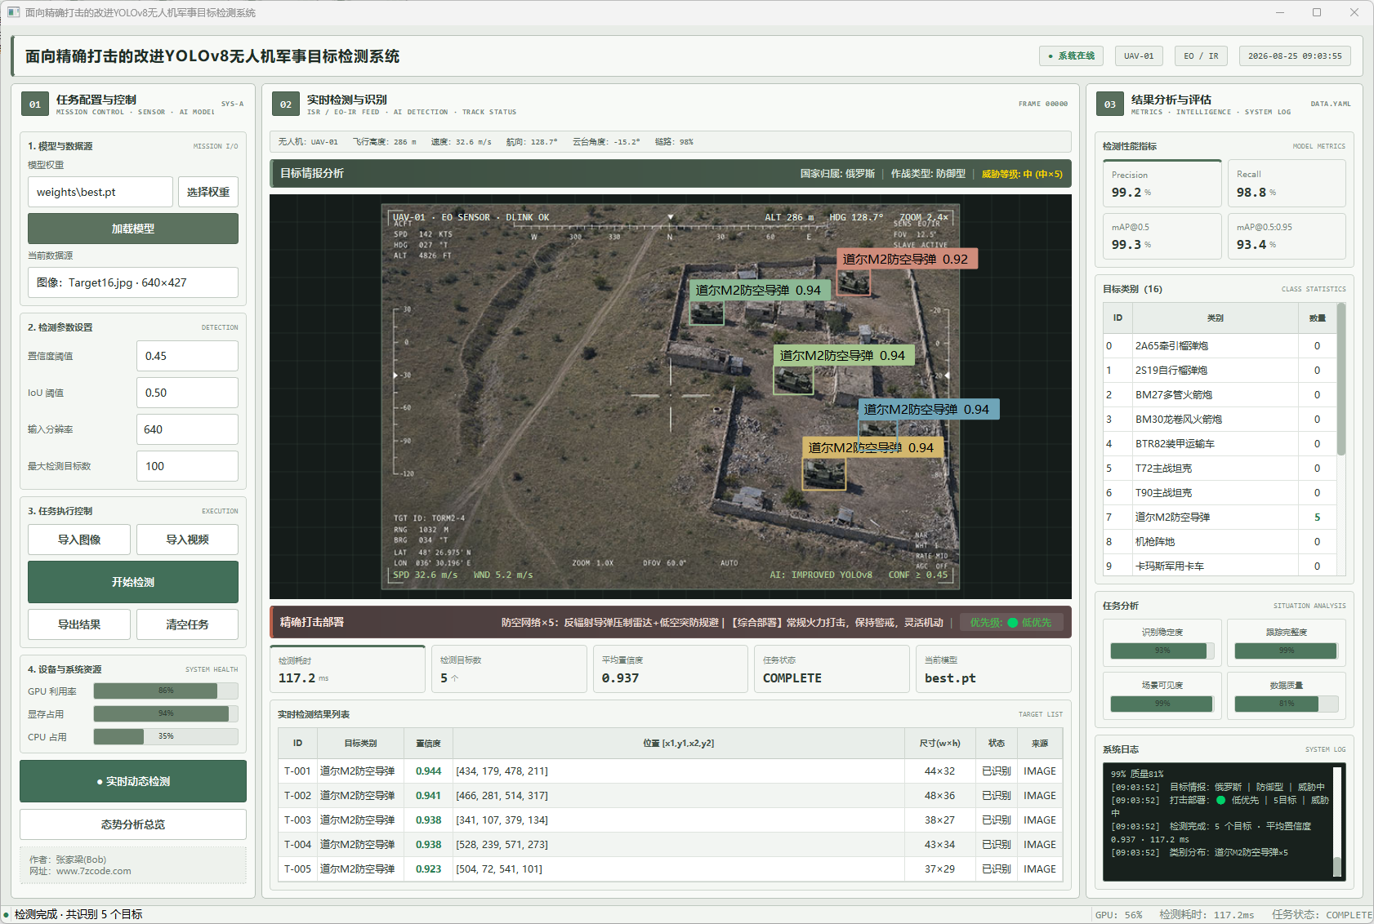Image resolution: width=1374 pixels, height=924 pixels.
Task: Click the 最大检测目标数 input 100
Action: click(187, 466)
